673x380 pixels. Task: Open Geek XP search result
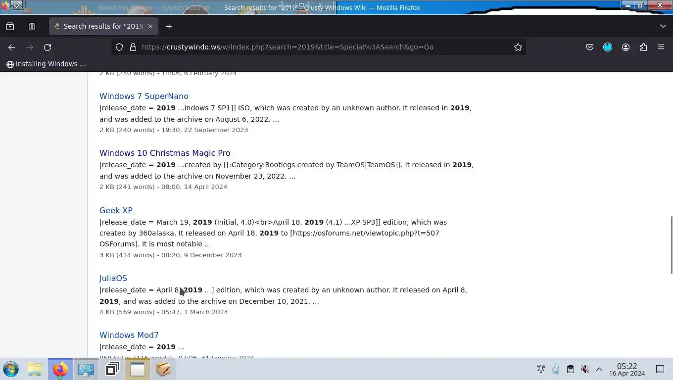point(116,210)
